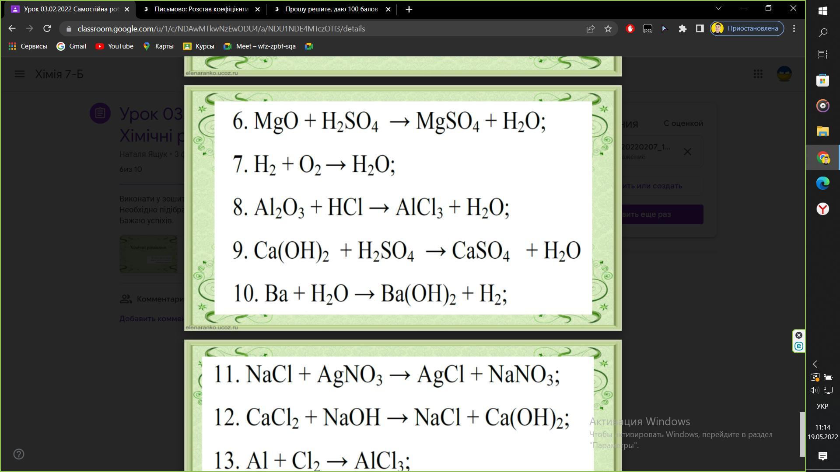This screenshot has height=472, width=840.
Task: Open Classroom main hamburger menu
Action: 20,74
